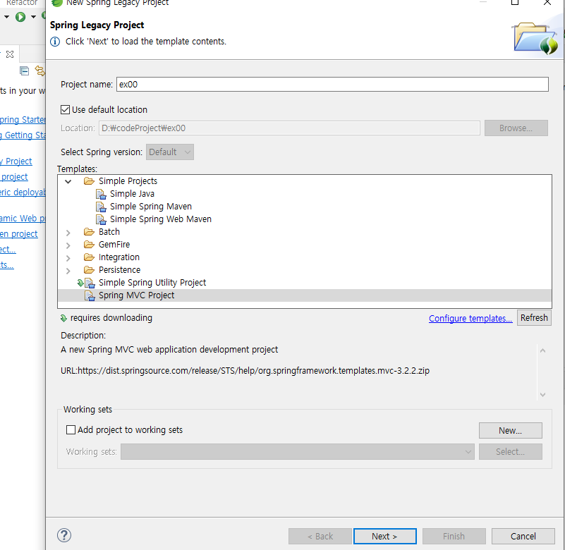The height and width of the screenshot is (550, 565).
Task: Click the requires downloading legend icon
Action: (x=63, y=318)
